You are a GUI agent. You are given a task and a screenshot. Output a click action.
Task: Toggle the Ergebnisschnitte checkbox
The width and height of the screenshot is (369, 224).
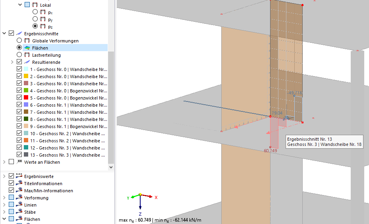[x=11, y=33]
